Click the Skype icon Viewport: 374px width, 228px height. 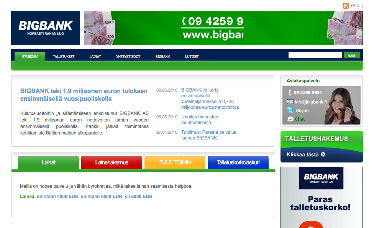click(290, 110)
